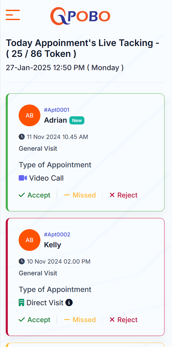
Task: Open the #Apt0001 appointment link
Action: (x=57, y=110)
